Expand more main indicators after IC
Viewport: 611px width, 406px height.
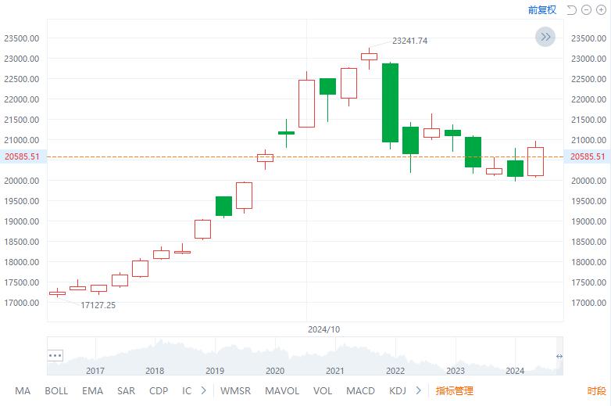coord(204,390)
